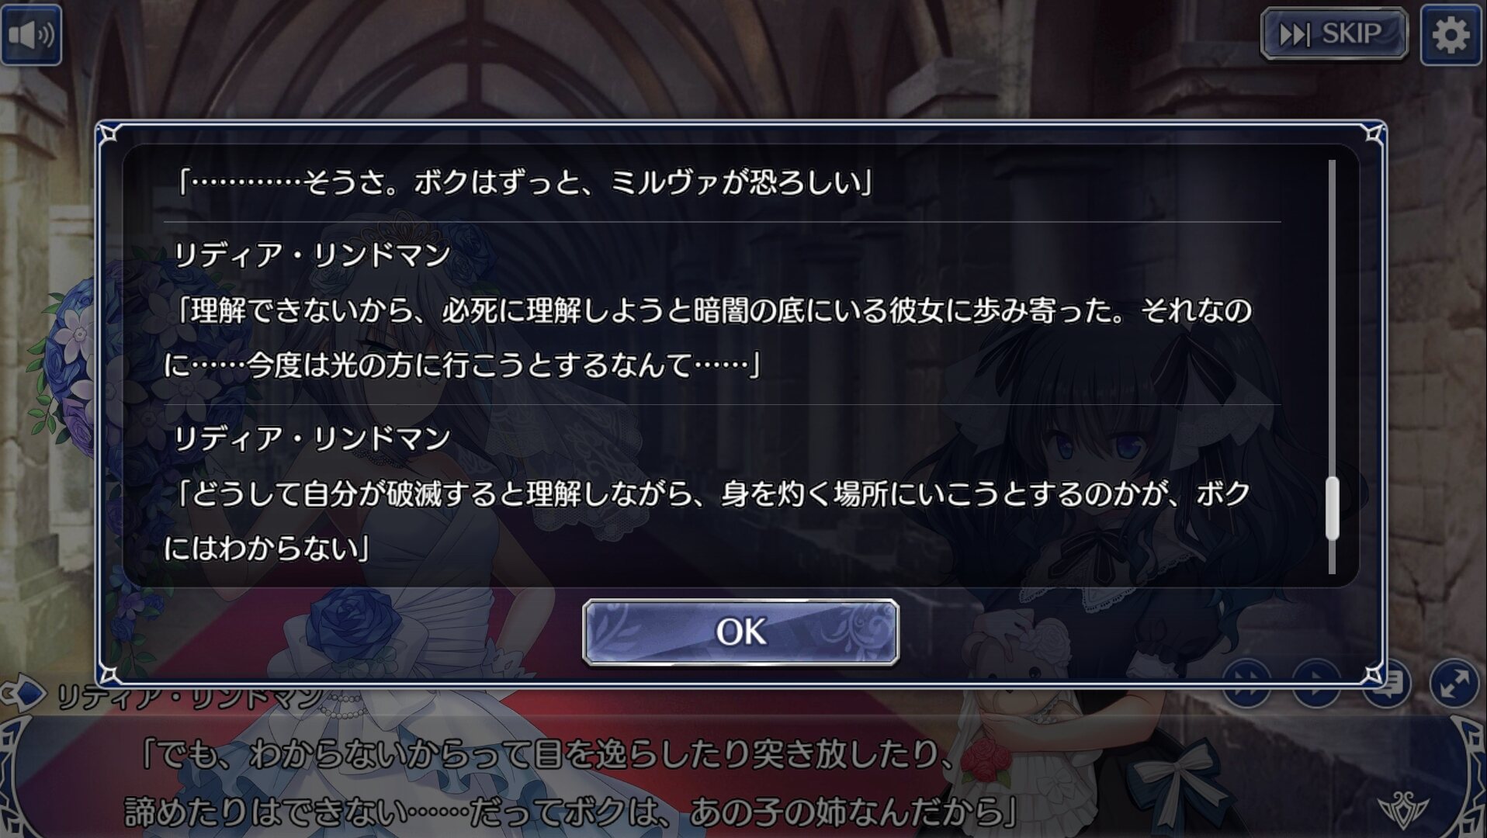Toggle auto-play triangle button
The height and width of the screenshot is (838, 1487).
[x=1316, y=683]
